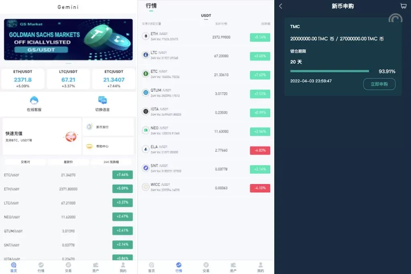Open the Assets tab in the market screen bottom bar
Screen dimensions: 411x274
click(233, 267)
